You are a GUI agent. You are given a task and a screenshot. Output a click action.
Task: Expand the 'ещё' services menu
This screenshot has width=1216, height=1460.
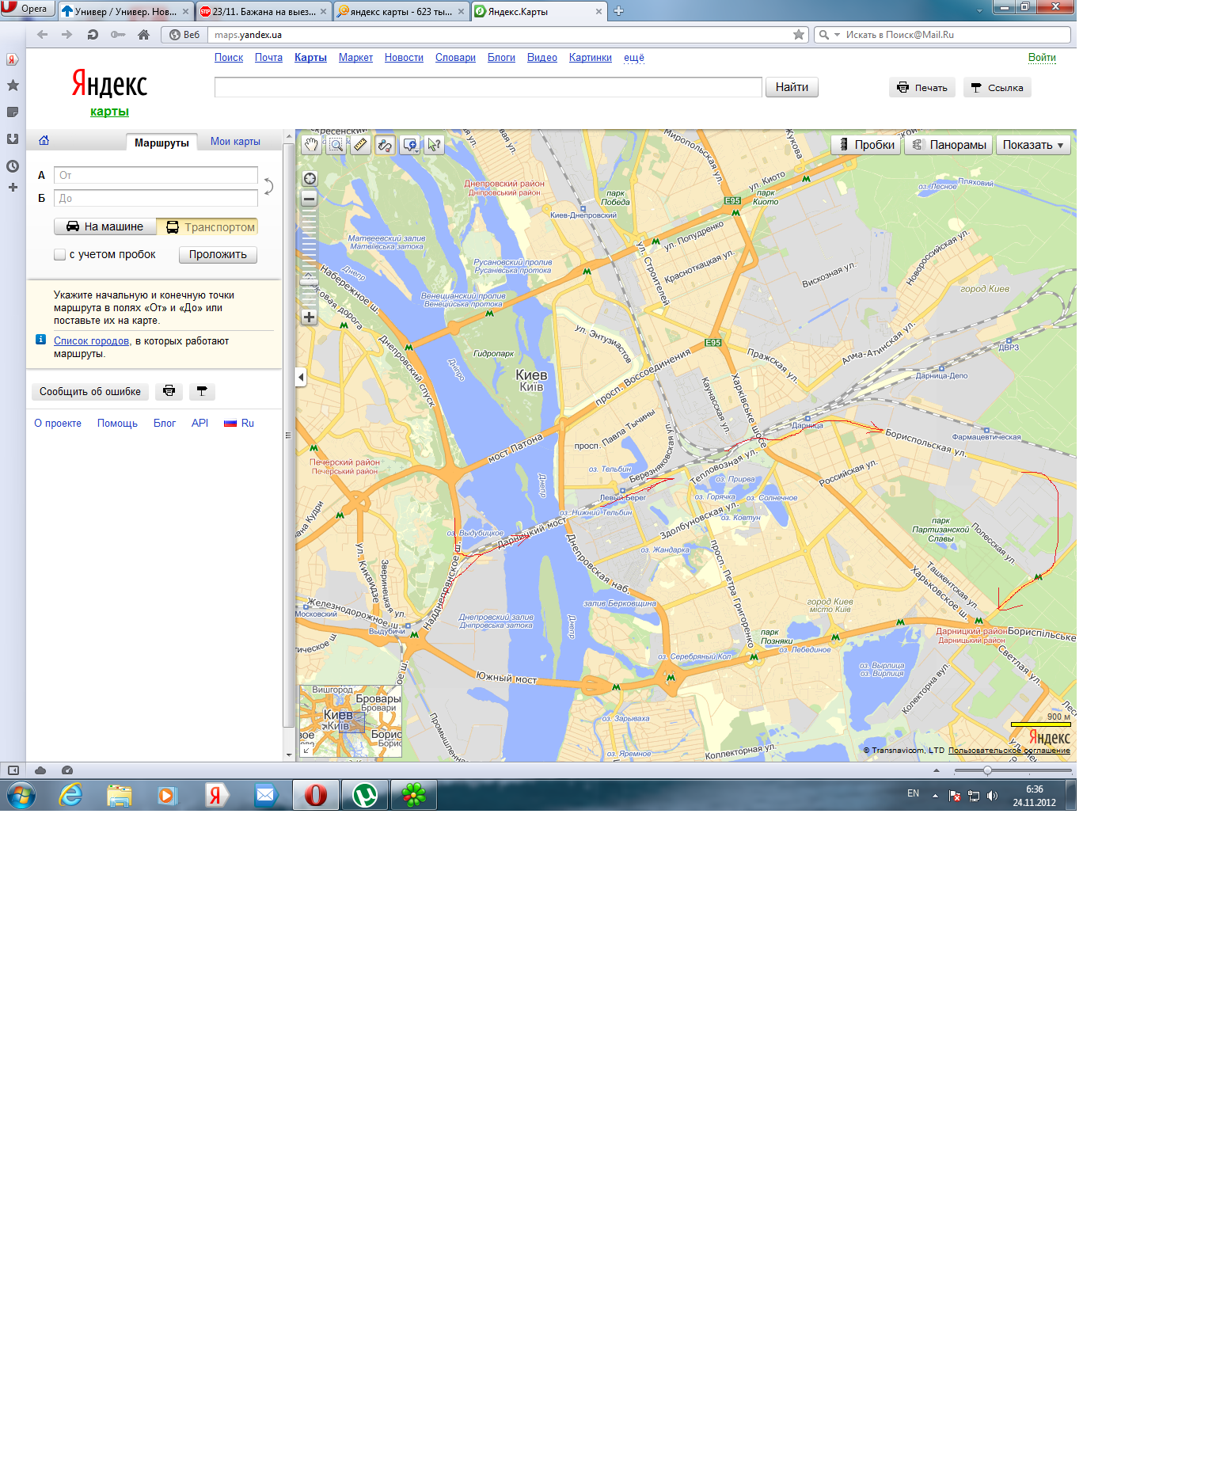tap(633, 58)
